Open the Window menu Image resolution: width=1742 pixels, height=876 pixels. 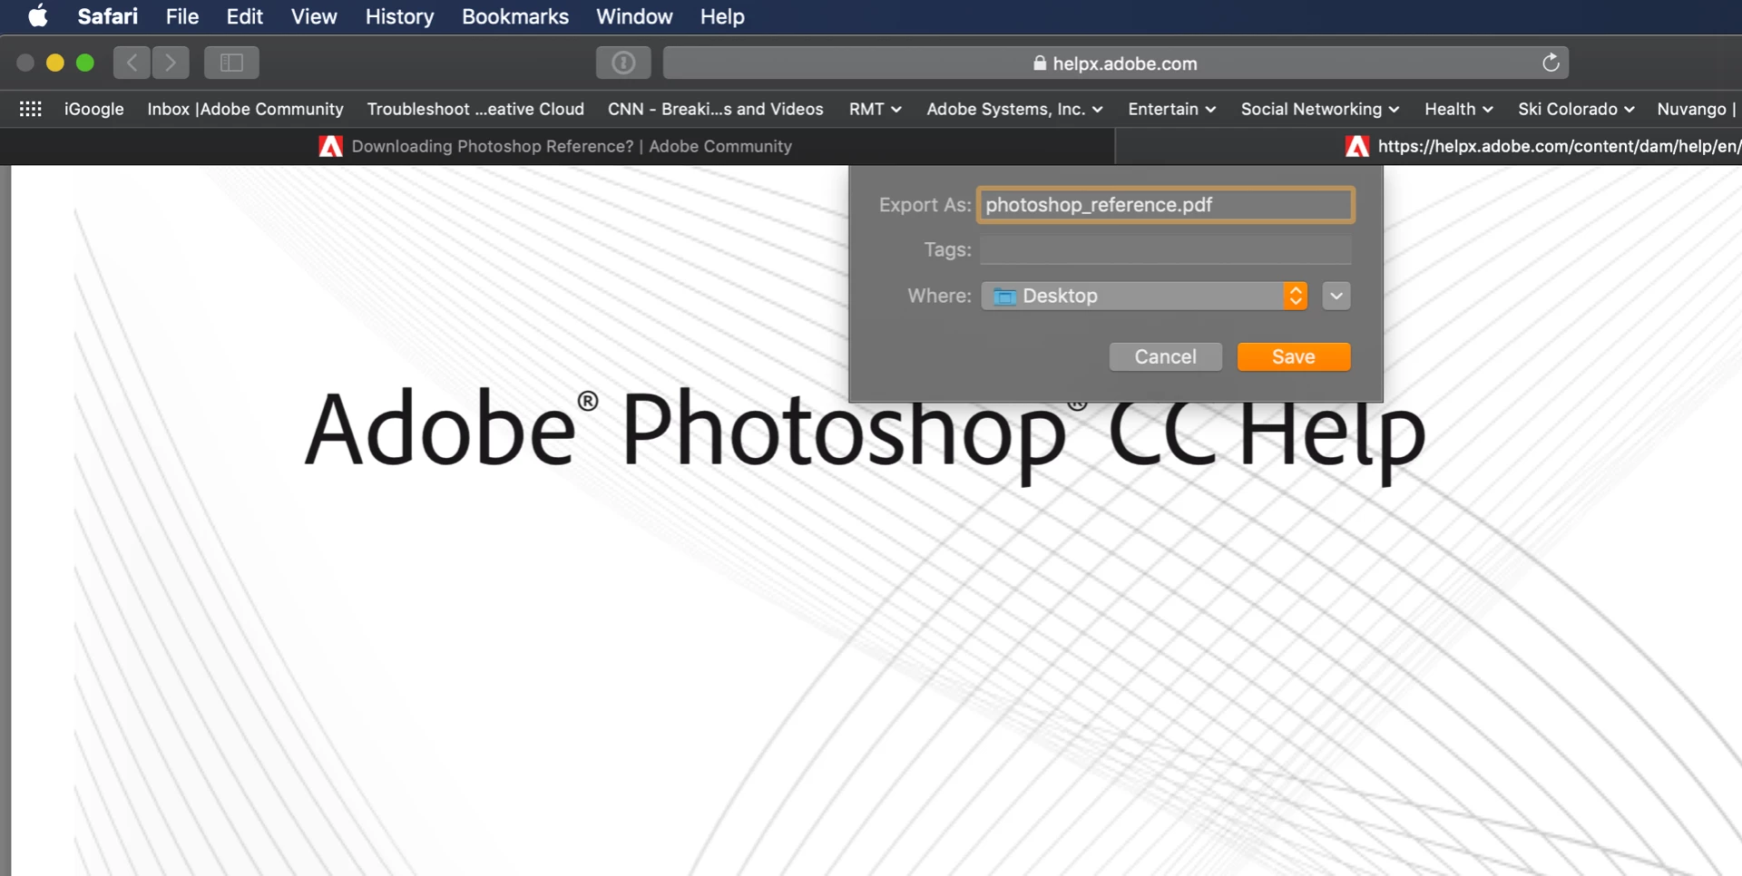634,16
